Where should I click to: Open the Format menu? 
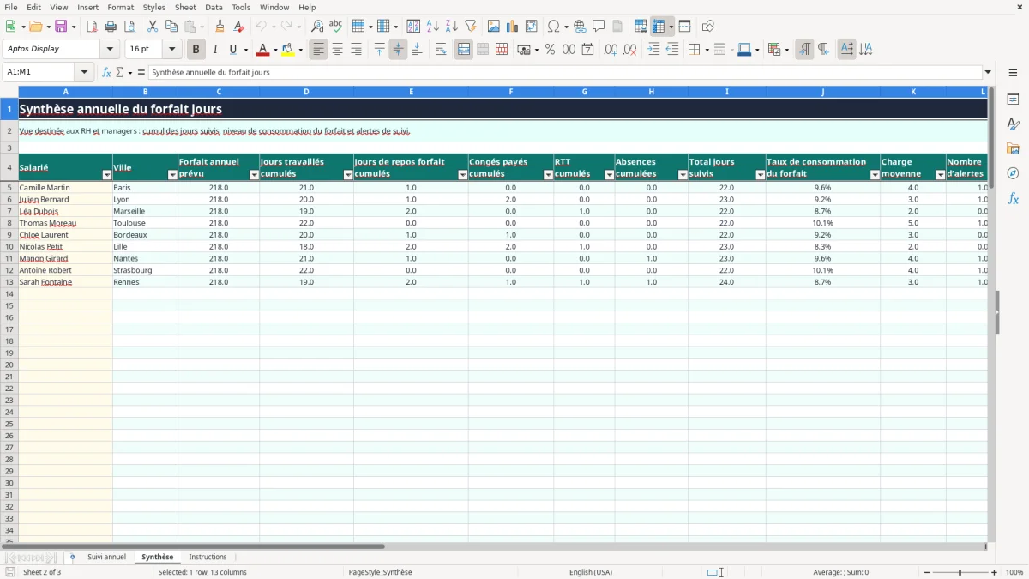120,7
